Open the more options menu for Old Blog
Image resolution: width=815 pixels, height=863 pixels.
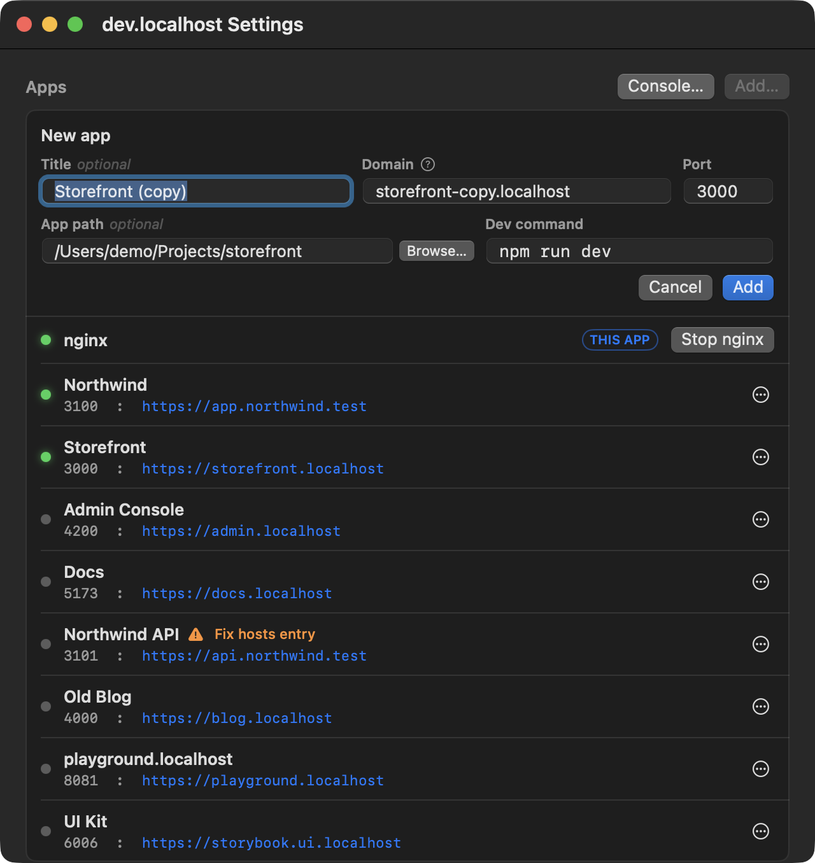click(x=761, y=706)
